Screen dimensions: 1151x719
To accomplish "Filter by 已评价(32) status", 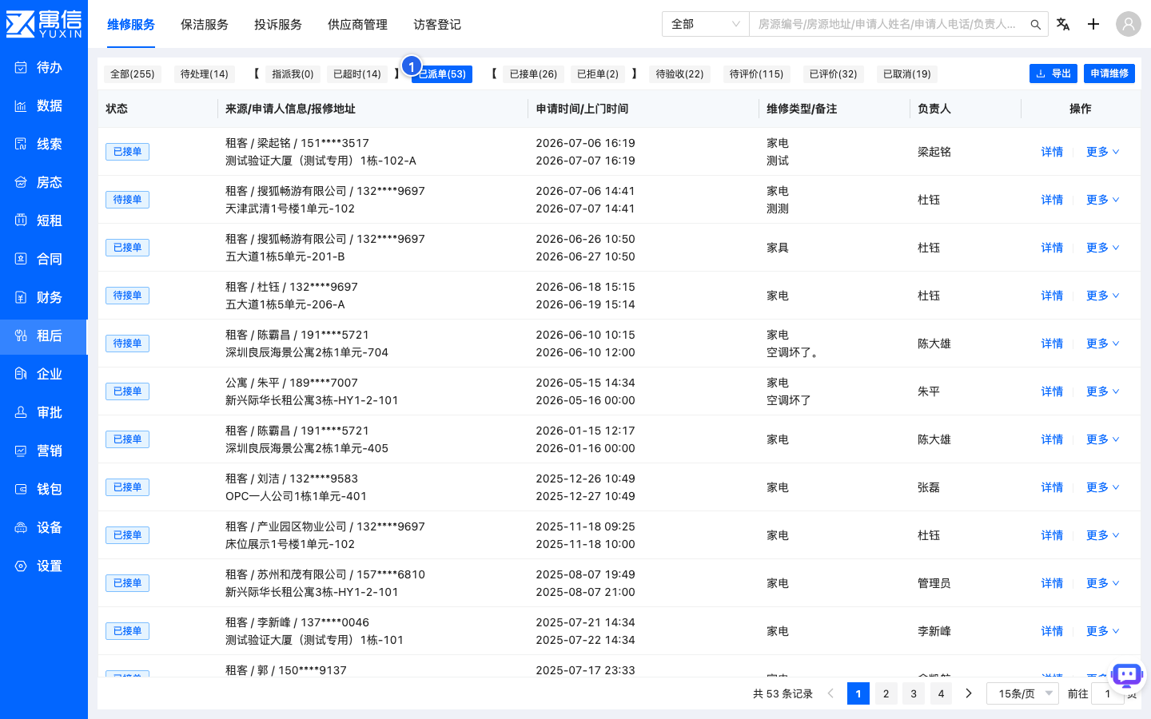I will [x=833, y=74].
